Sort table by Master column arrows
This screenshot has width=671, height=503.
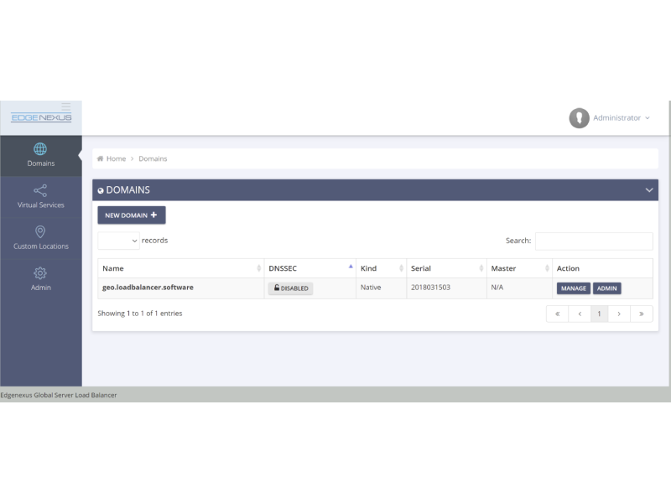point(547,268)
